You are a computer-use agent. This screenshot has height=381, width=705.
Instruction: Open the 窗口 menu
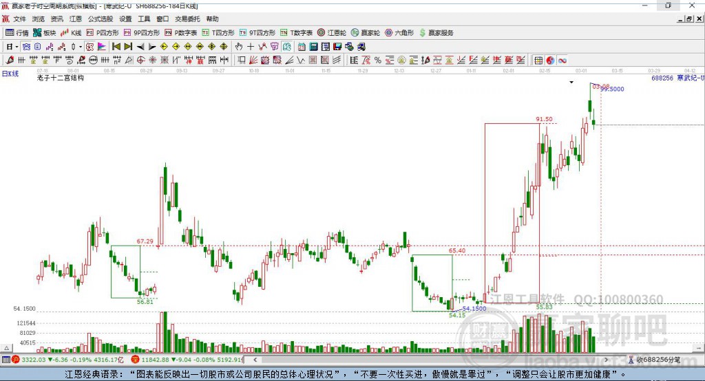coord(162,19)
